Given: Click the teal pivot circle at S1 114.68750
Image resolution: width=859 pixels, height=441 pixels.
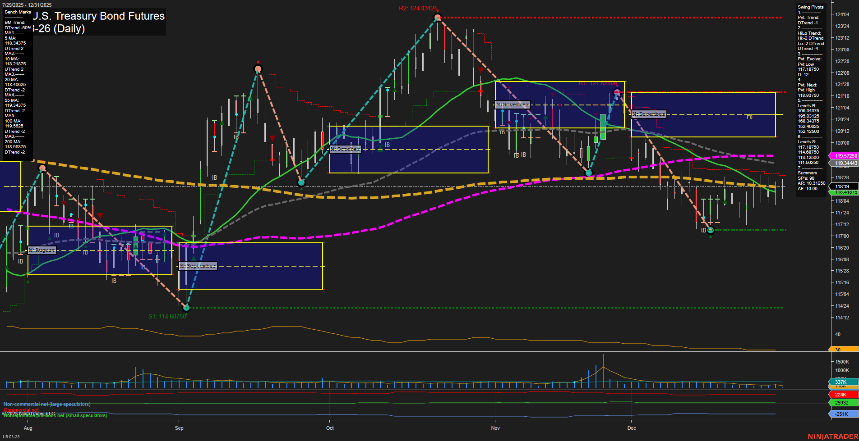Looking at the screenshot, I should point(186,308).
